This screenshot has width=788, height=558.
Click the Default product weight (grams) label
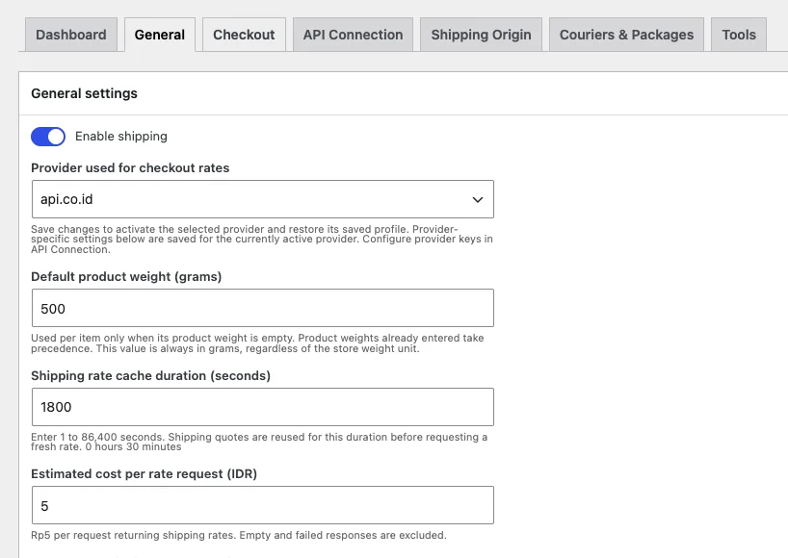(x=126, y=277)
